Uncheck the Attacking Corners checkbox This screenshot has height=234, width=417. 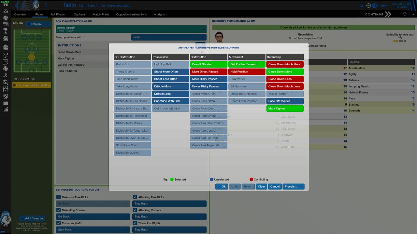(x=135, y=210)
